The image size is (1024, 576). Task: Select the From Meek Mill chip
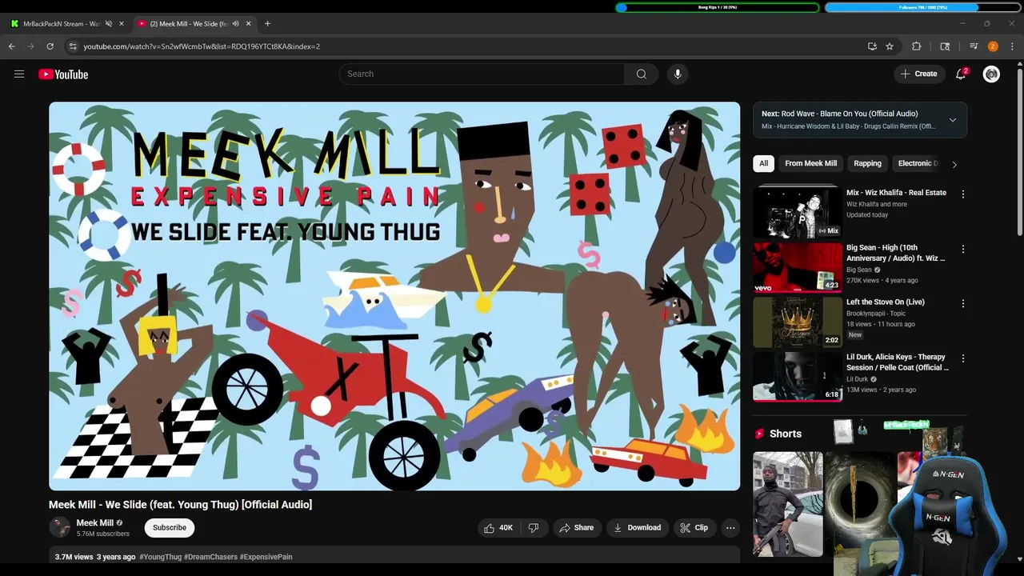pyautogui.click(x=810, y=163)
